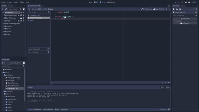Instance a scene using the link icon
The height and width of the screenshot is (112, 199).
[6, 9]
